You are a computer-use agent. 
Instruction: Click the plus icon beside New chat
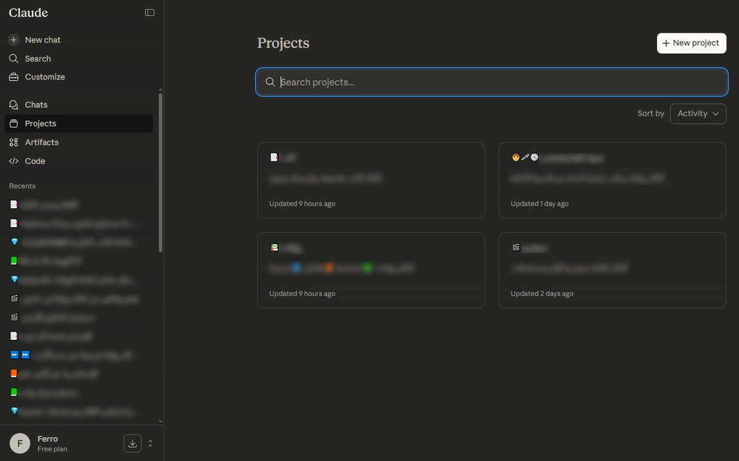(x=14, y=39)
